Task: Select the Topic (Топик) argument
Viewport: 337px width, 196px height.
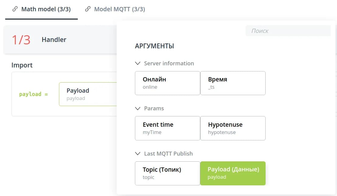Action: coord(167,173)
